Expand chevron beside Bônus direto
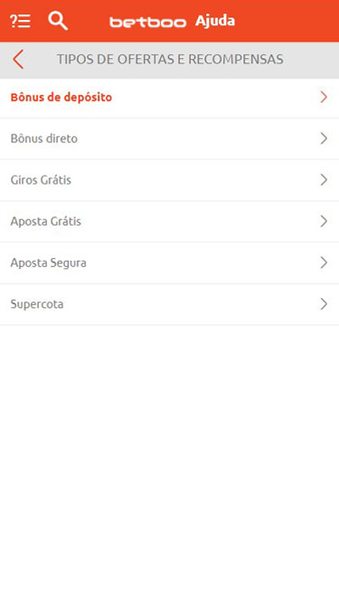Screen dimensions: 339x604 coord(324,139)
